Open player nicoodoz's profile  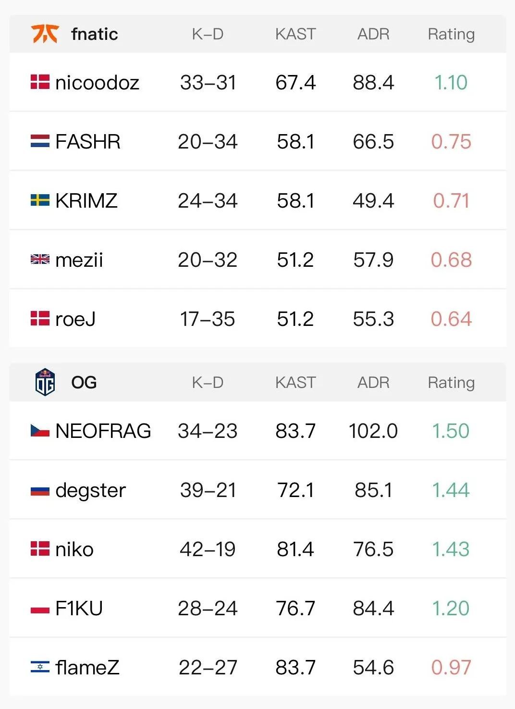(x=97, y=83)
